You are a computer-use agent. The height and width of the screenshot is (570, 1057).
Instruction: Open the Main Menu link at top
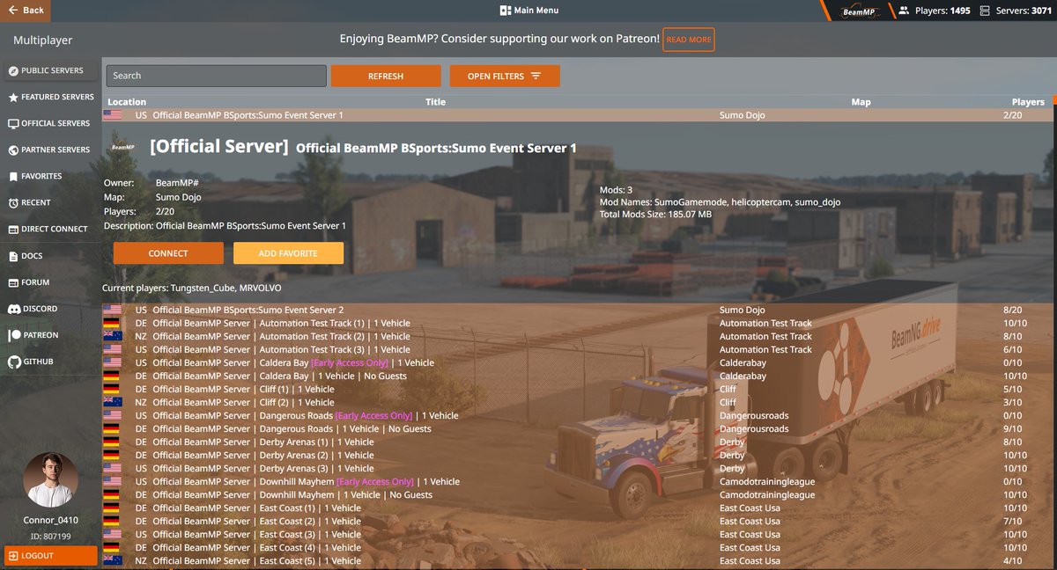(528, 11)
